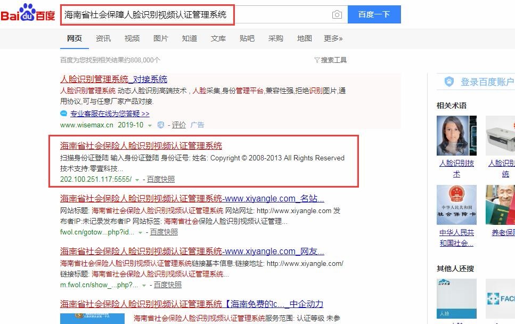Image resolution: width=515 pixels, height=324 pixels.
Task: Open the 图片 tab
Action: (x=161, y=38)
